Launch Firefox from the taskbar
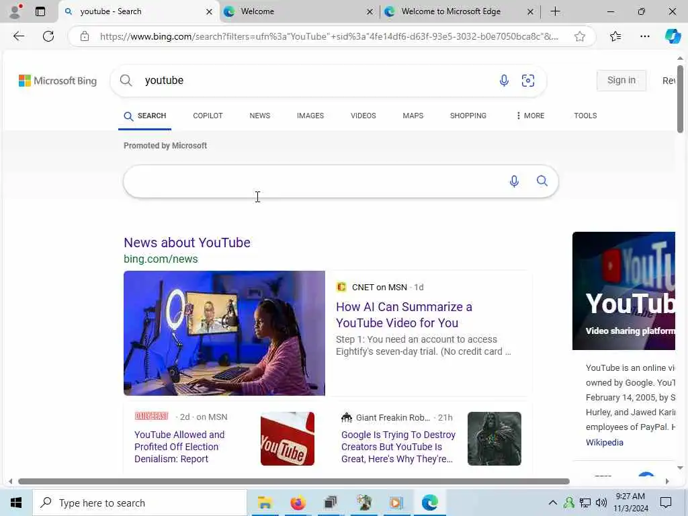 point(298,503)
